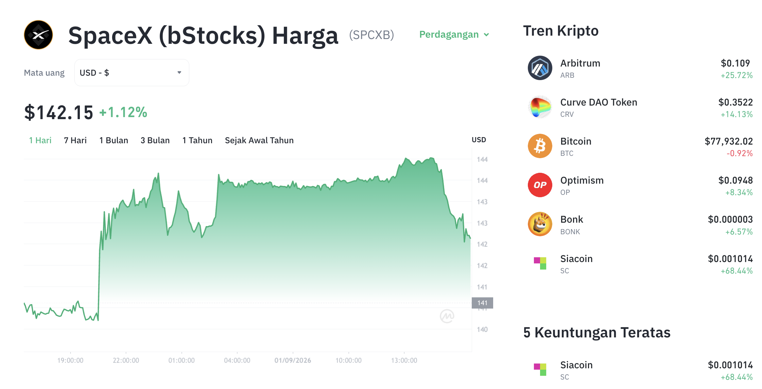Viewport: 762px width, 389px height.
Task: Select the 1 Tahun range
Action: [x=197, y=140]
